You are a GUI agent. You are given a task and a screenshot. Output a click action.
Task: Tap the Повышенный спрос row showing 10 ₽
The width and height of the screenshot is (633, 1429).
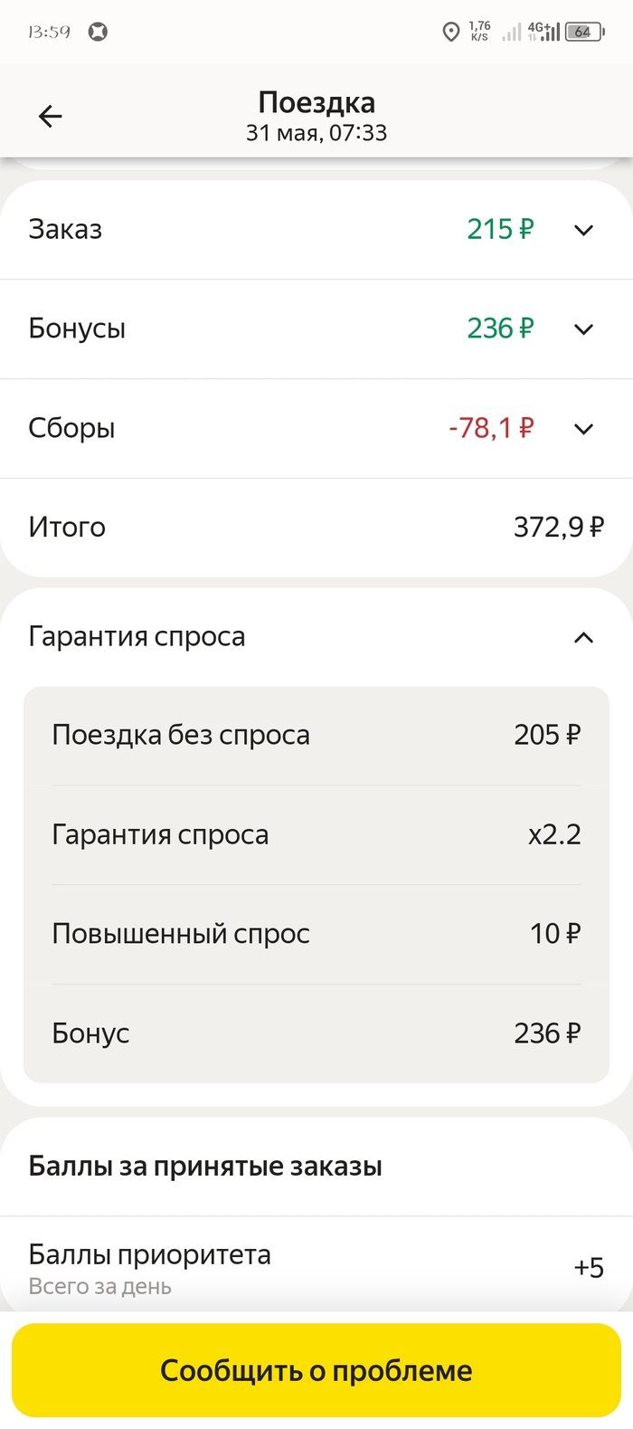point(316,934)
